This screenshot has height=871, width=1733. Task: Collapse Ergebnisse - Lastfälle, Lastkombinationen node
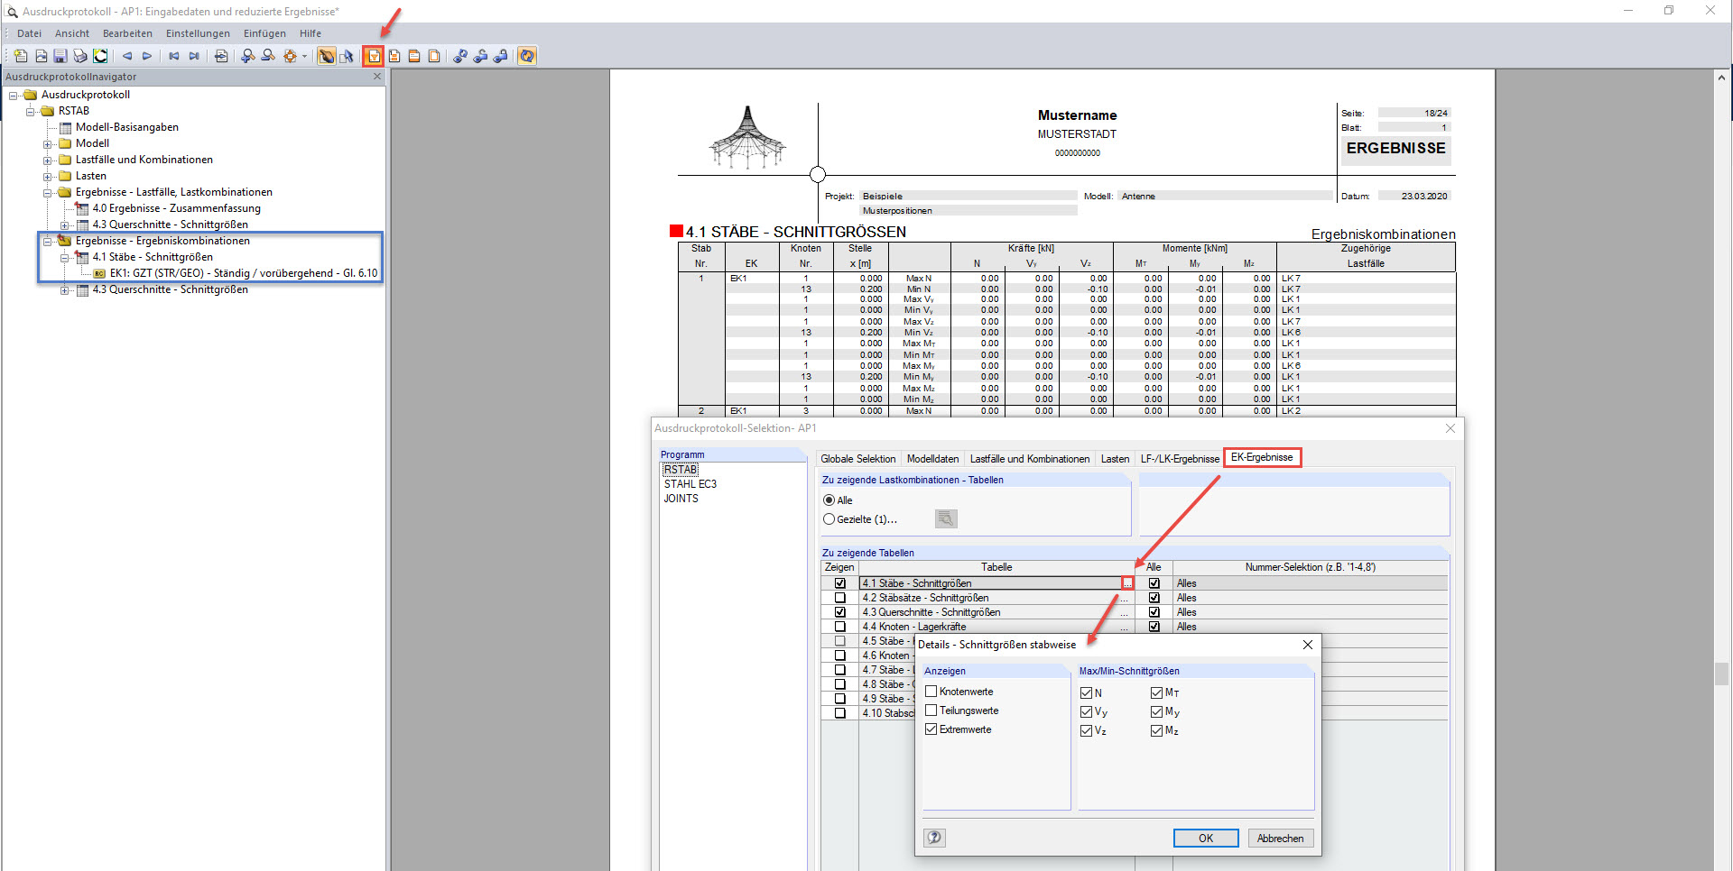click(48, 192)
